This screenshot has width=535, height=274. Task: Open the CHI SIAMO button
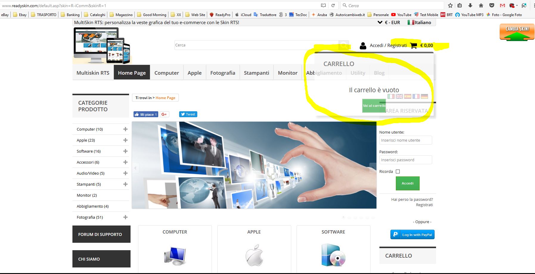tap(101, 259)
